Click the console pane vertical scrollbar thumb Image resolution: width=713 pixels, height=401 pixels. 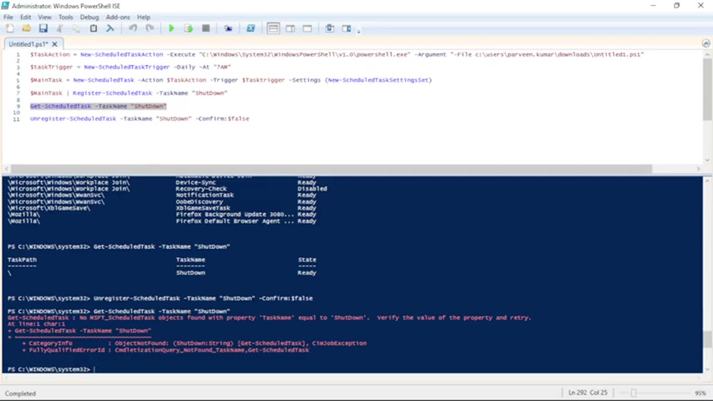pos(707,339)
